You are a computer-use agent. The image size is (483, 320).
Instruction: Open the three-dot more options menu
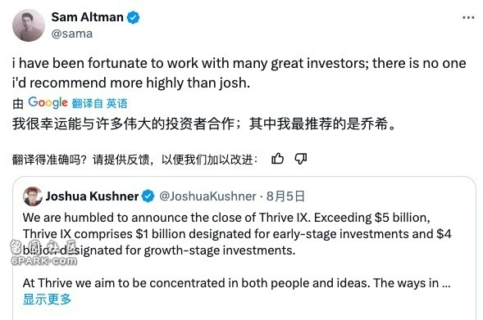[x=468, y=17]
